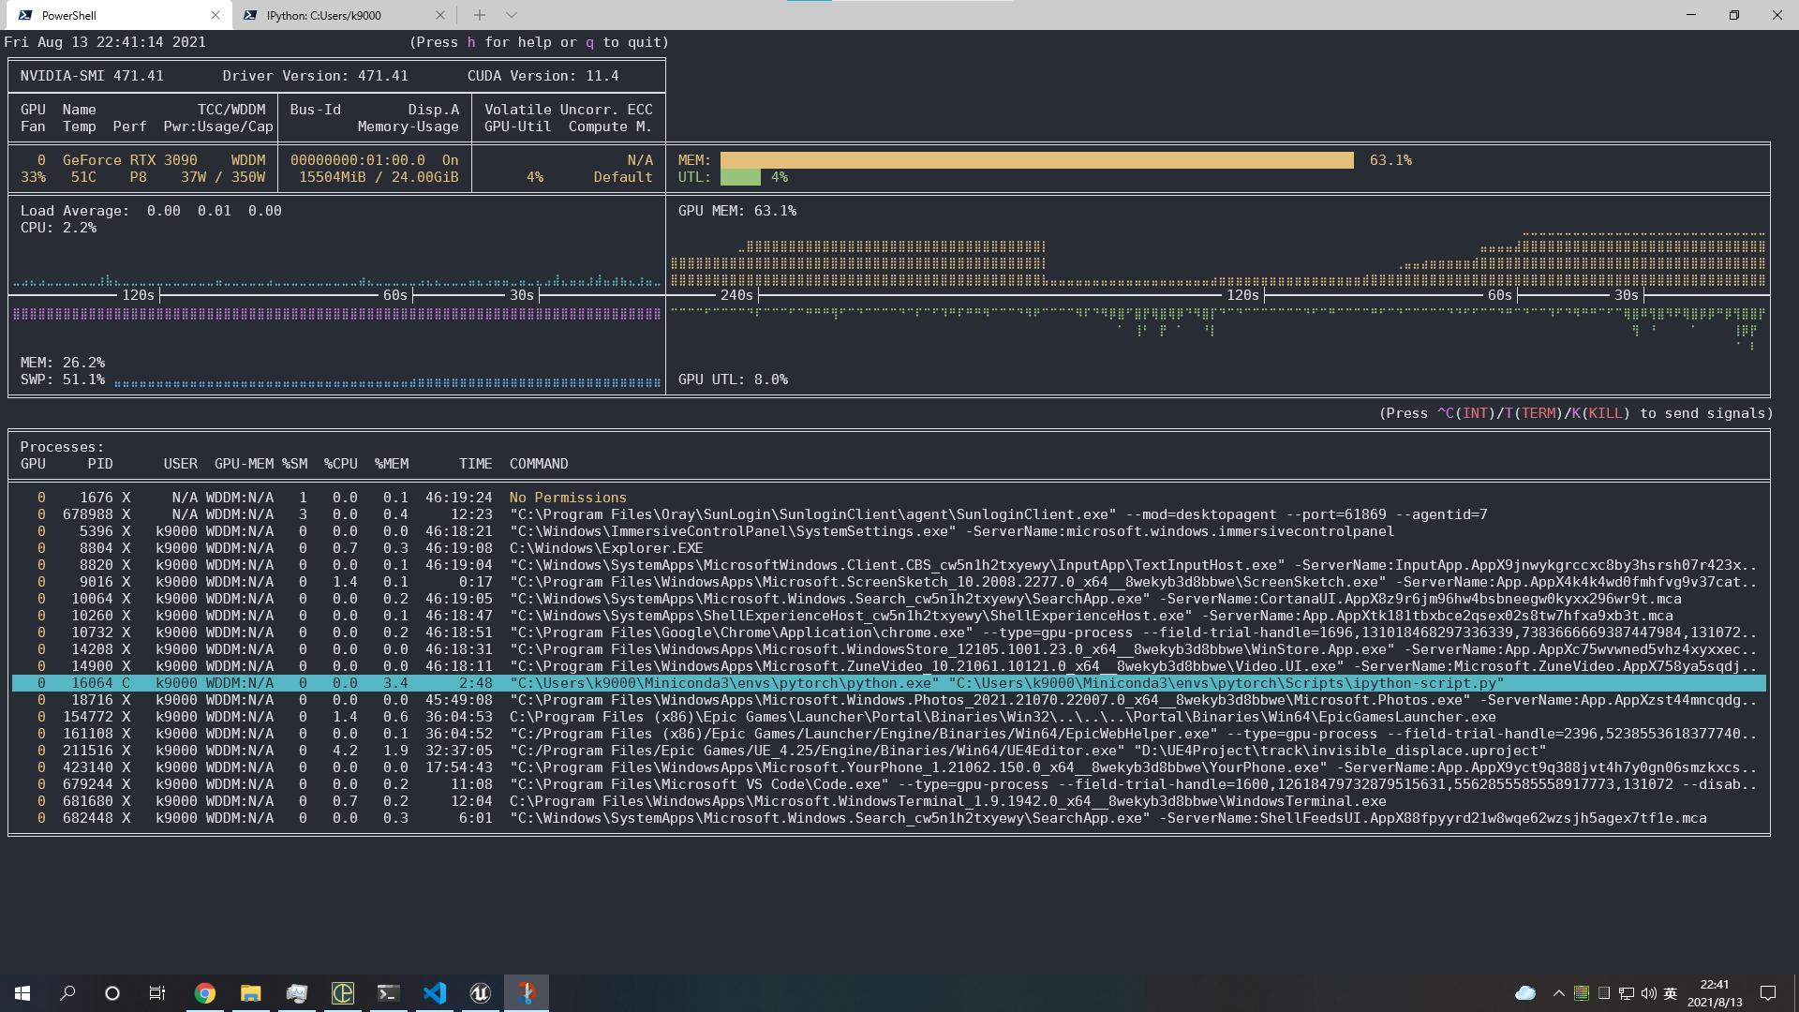Open the Unreal Engine taskbar icon
Viewport: 1799px width, 1012px height.
(480, 993)
